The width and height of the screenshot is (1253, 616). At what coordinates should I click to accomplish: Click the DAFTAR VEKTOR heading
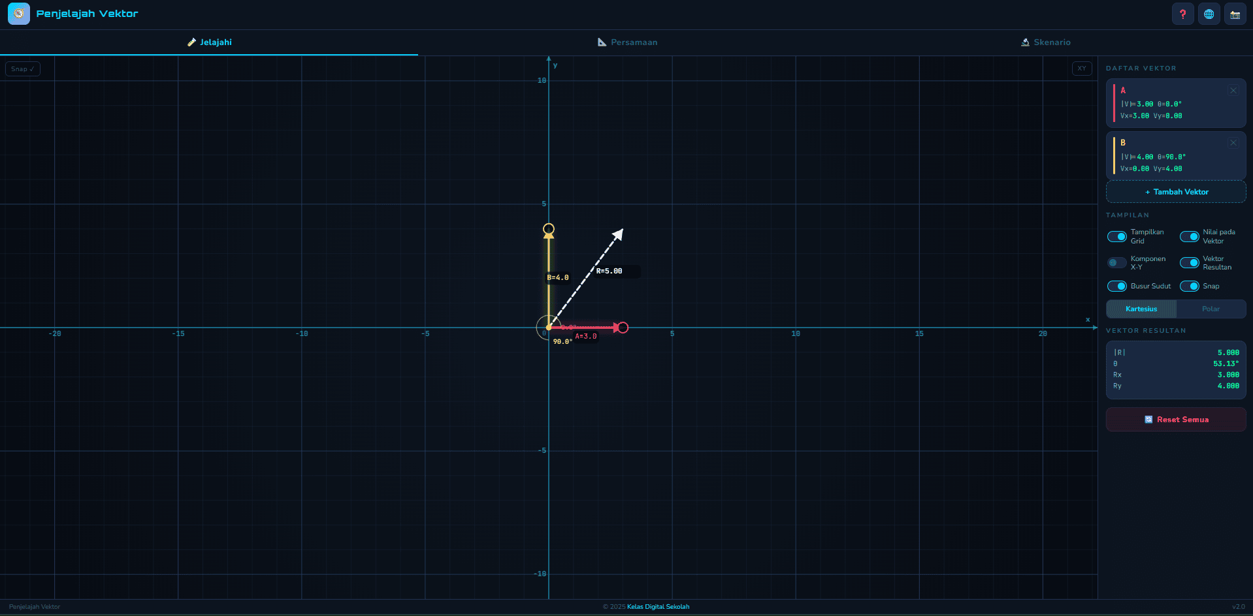tap(1141, 68)
